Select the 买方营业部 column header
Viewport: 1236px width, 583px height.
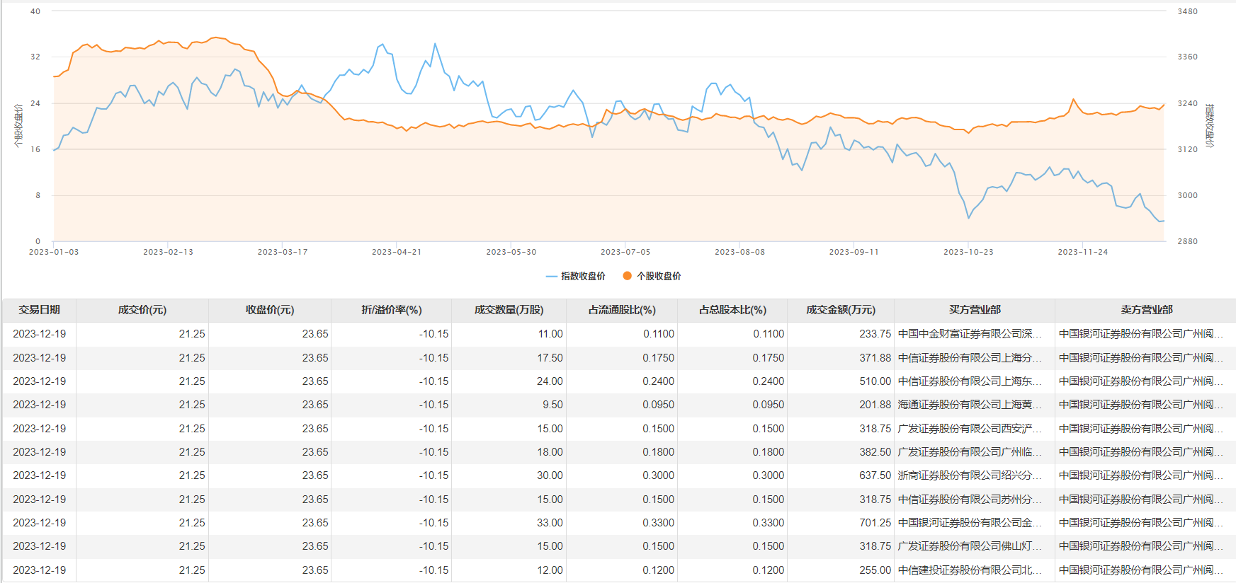tap(975, 310)
